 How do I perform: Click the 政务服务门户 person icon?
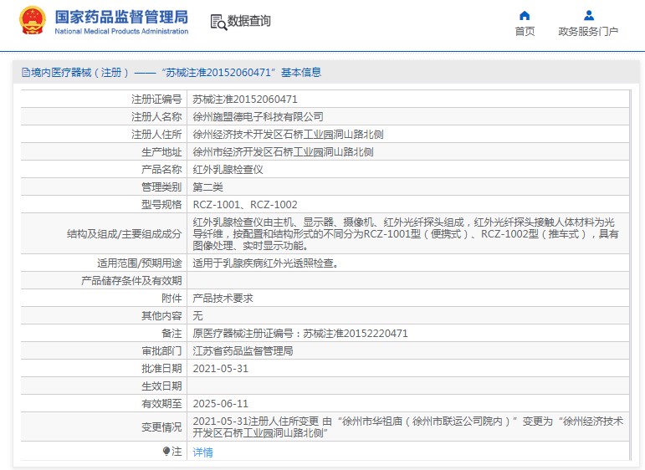588,15
